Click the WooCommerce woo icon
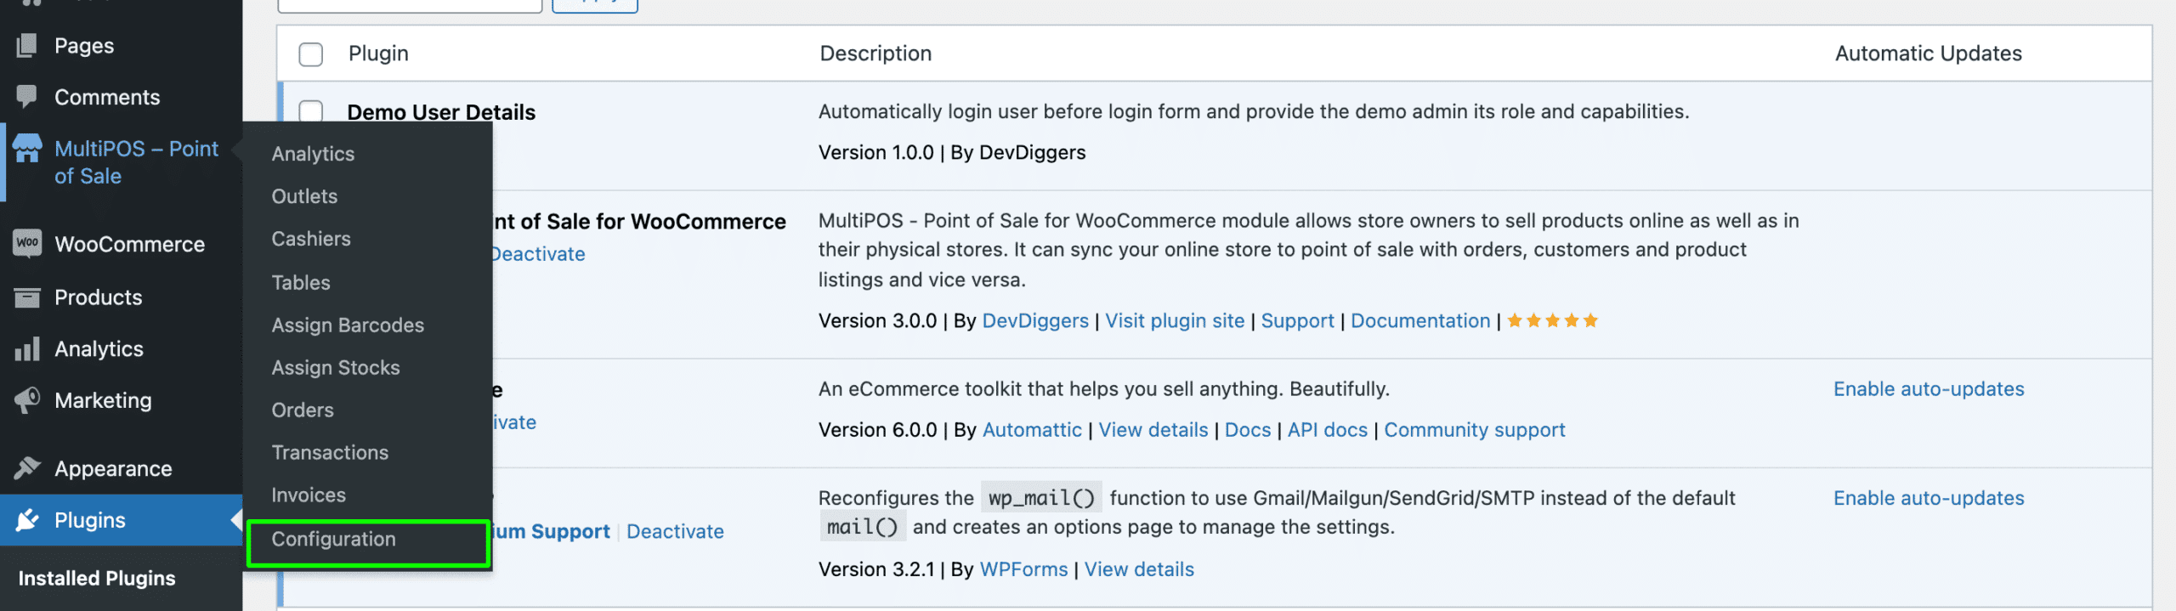The width and height of the screenshot is (2176, 611). coord(26,243)
